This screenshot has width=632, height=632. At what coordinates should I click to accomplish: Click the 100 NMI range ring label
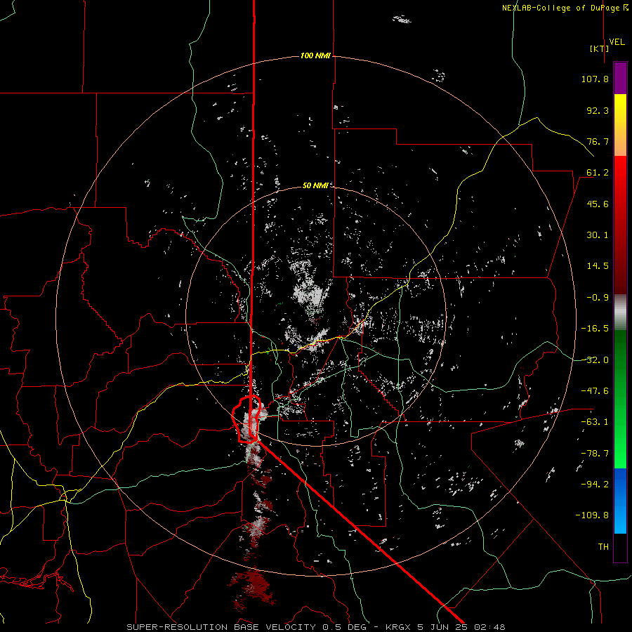point(315,55)
